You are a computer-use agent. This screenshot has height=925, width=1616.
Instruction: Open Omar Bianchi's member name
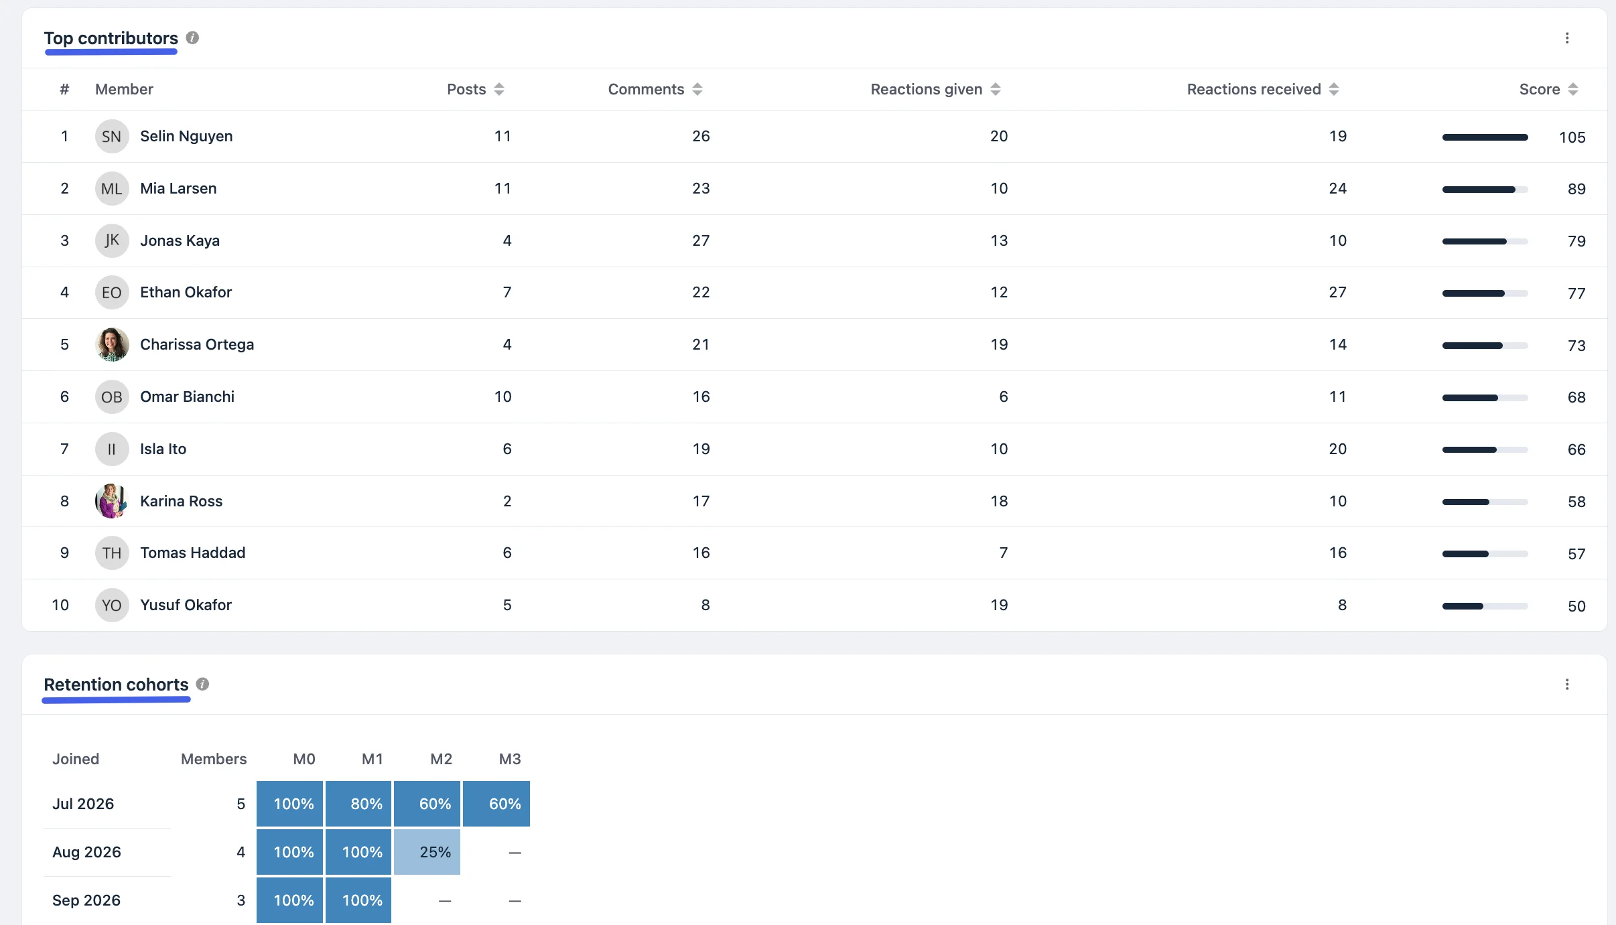tap(187, 397)
